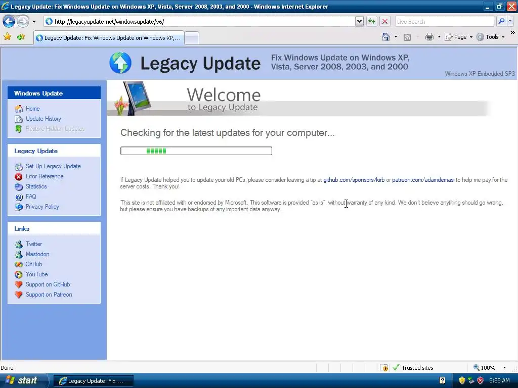Click the yellow security shield tray icon

tap(462, 381)
